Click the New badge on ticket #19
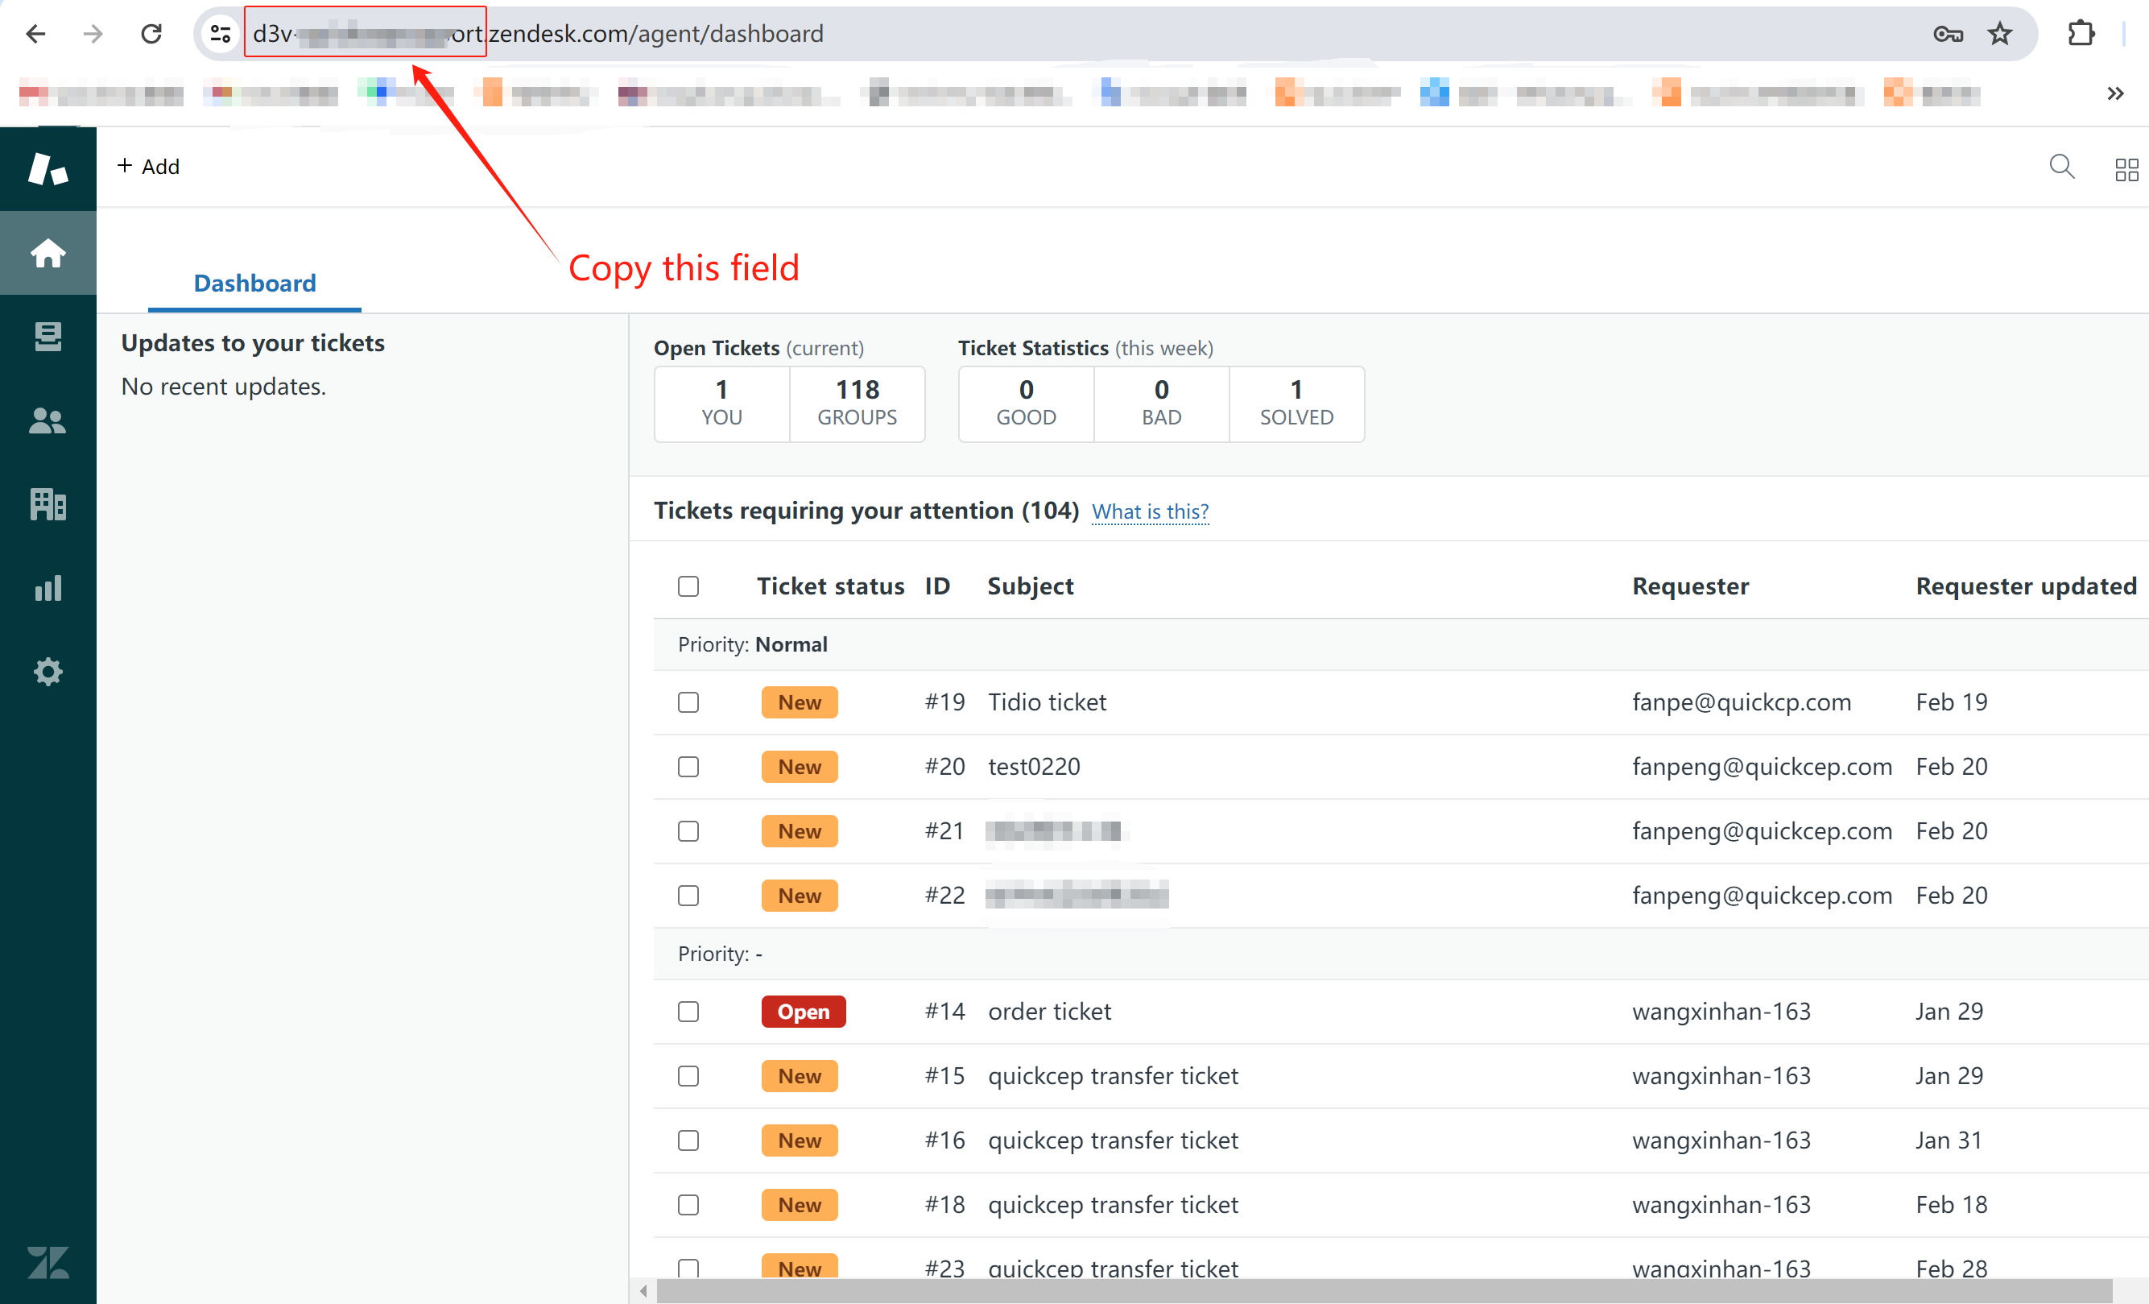The image size is (2149, 1304). 800,702
